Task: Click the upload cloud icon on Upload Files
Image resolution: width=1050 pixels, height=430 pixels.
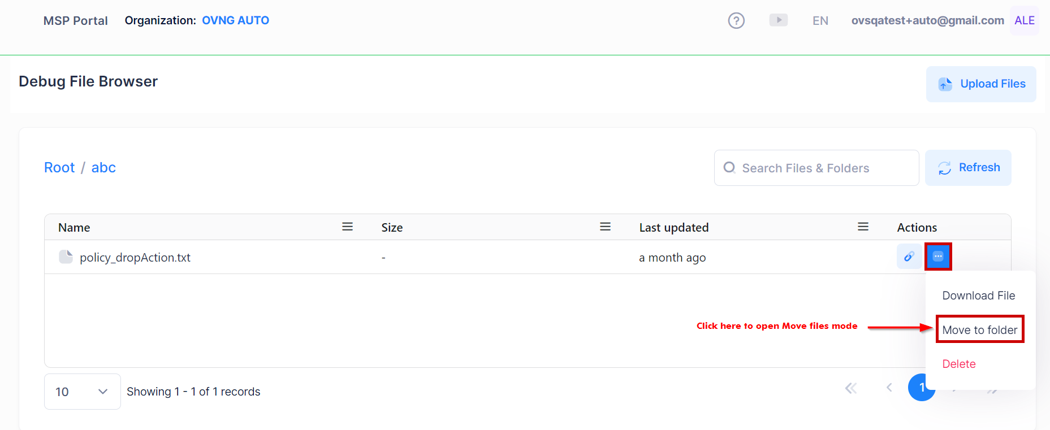Action: click(944, 84)
